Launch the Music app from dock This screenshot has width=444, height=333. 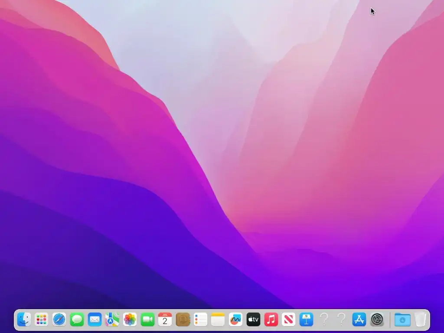[271, 320]
